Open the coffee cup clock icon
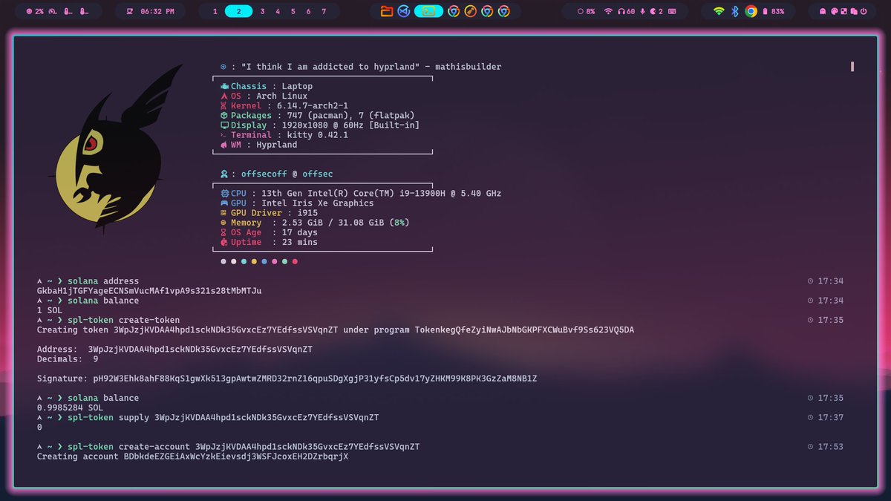Viewport: 891px width, 501px height. 129,11
